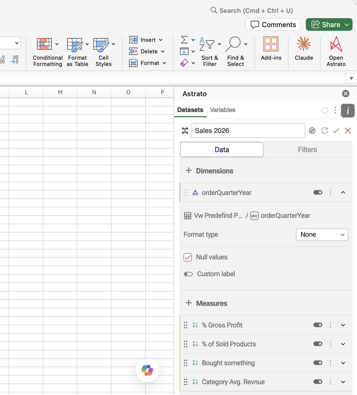Confirm dataset with green checkmark
357x395 pixels.
(x=336, y=131)
